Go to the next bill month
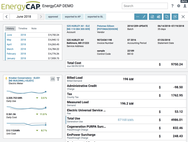 coord(41,17)
